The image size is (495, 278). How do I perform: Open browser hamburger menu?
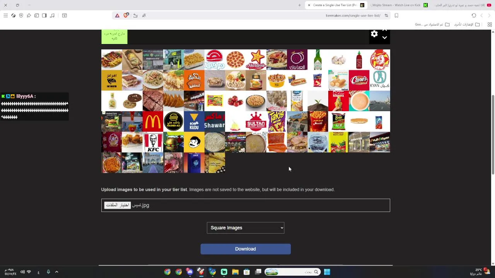pyautogui.click(x=5, y=15)
